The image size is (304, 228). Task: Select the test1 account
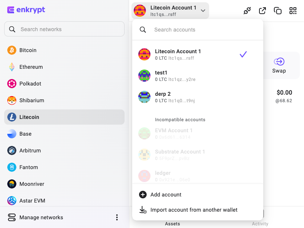coord(198,76)
